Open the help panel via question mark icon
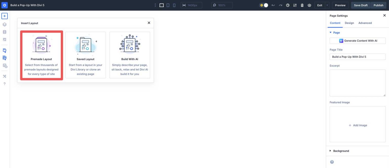The width and height of the screenshot is (389, 168). 4,83
